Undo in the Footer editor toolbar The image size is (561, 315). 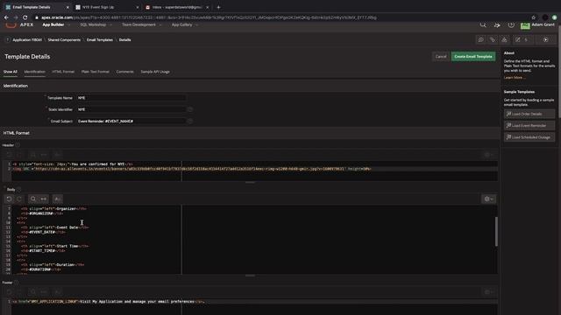pos(9,291)
